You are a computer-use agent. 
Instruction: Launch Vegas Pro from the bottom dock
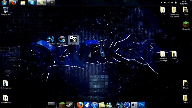(119, 105)
